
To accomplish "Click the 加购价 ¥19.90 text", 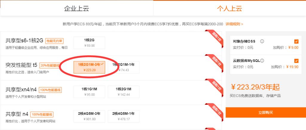I will tap(284, 67).
